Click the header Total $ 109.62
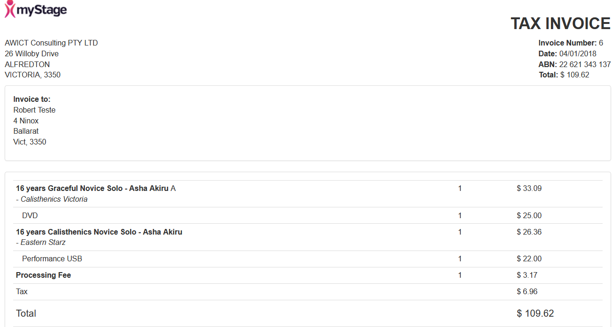The height and width of the screenshot is (327, 612). pos(564,75)
